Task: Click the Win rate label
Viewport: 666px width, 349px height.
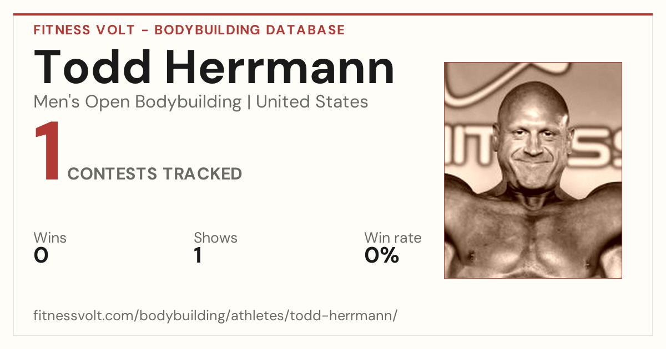Action: tap(393, 238)
